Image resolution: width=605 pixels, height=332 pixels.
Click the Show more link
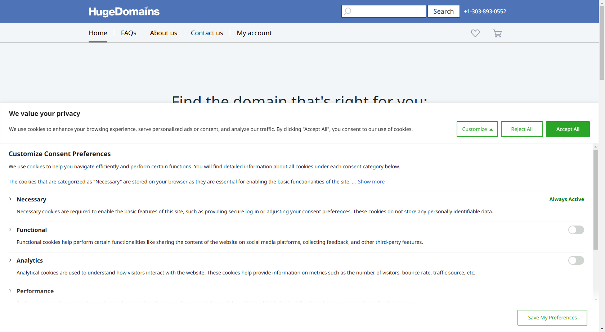[x=371, y=182]
